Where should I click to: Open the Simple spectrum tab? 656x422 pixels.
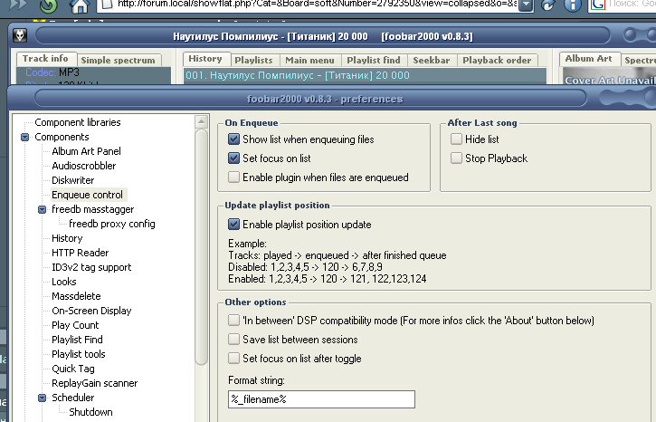click(118, 60)
